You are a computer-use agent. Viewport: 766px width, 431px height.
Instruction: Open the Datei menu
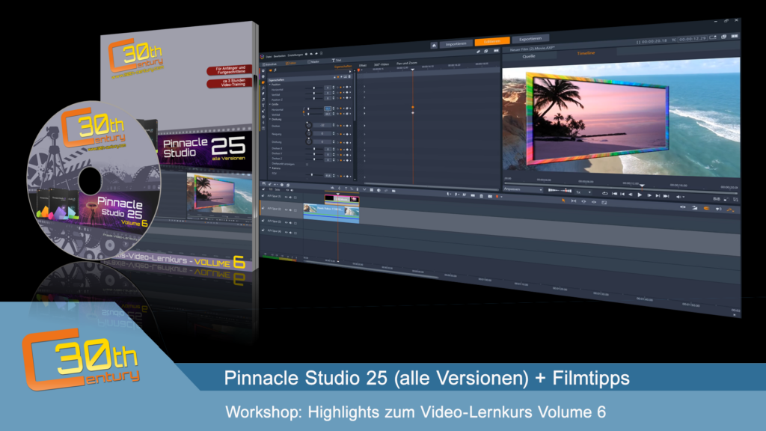(x=269, y=57)
